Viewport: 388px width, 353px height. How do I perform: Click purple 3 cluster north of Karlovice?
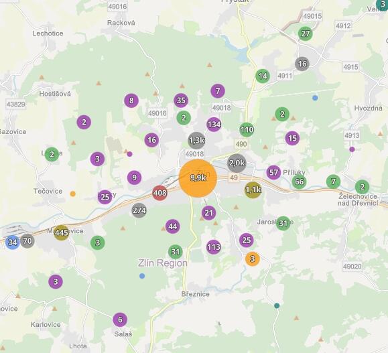[x=56, y=281]
